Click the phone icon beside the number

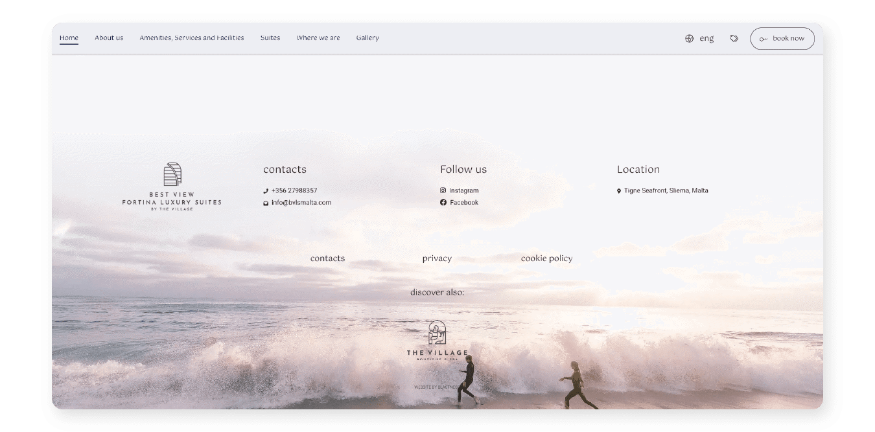tap(266, 191)
